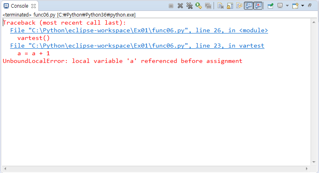Click terminated func06.py process label

pyautogui.click(x=69, y=15)
